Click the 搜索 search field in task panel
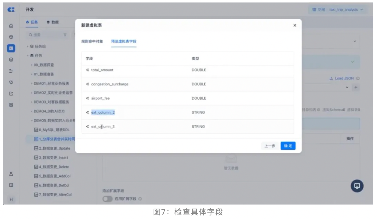The height and width of the screenshot is (219, 377). [x=45, y=35]
